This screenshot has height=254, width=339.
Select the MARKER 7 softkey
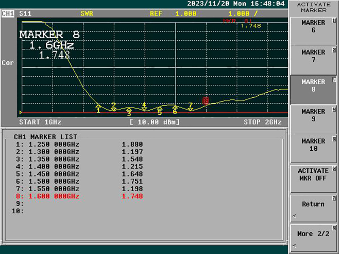click(x=313, y=61)
